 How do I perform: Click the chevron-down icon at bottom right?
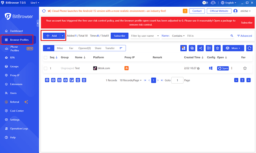[236, 80]
